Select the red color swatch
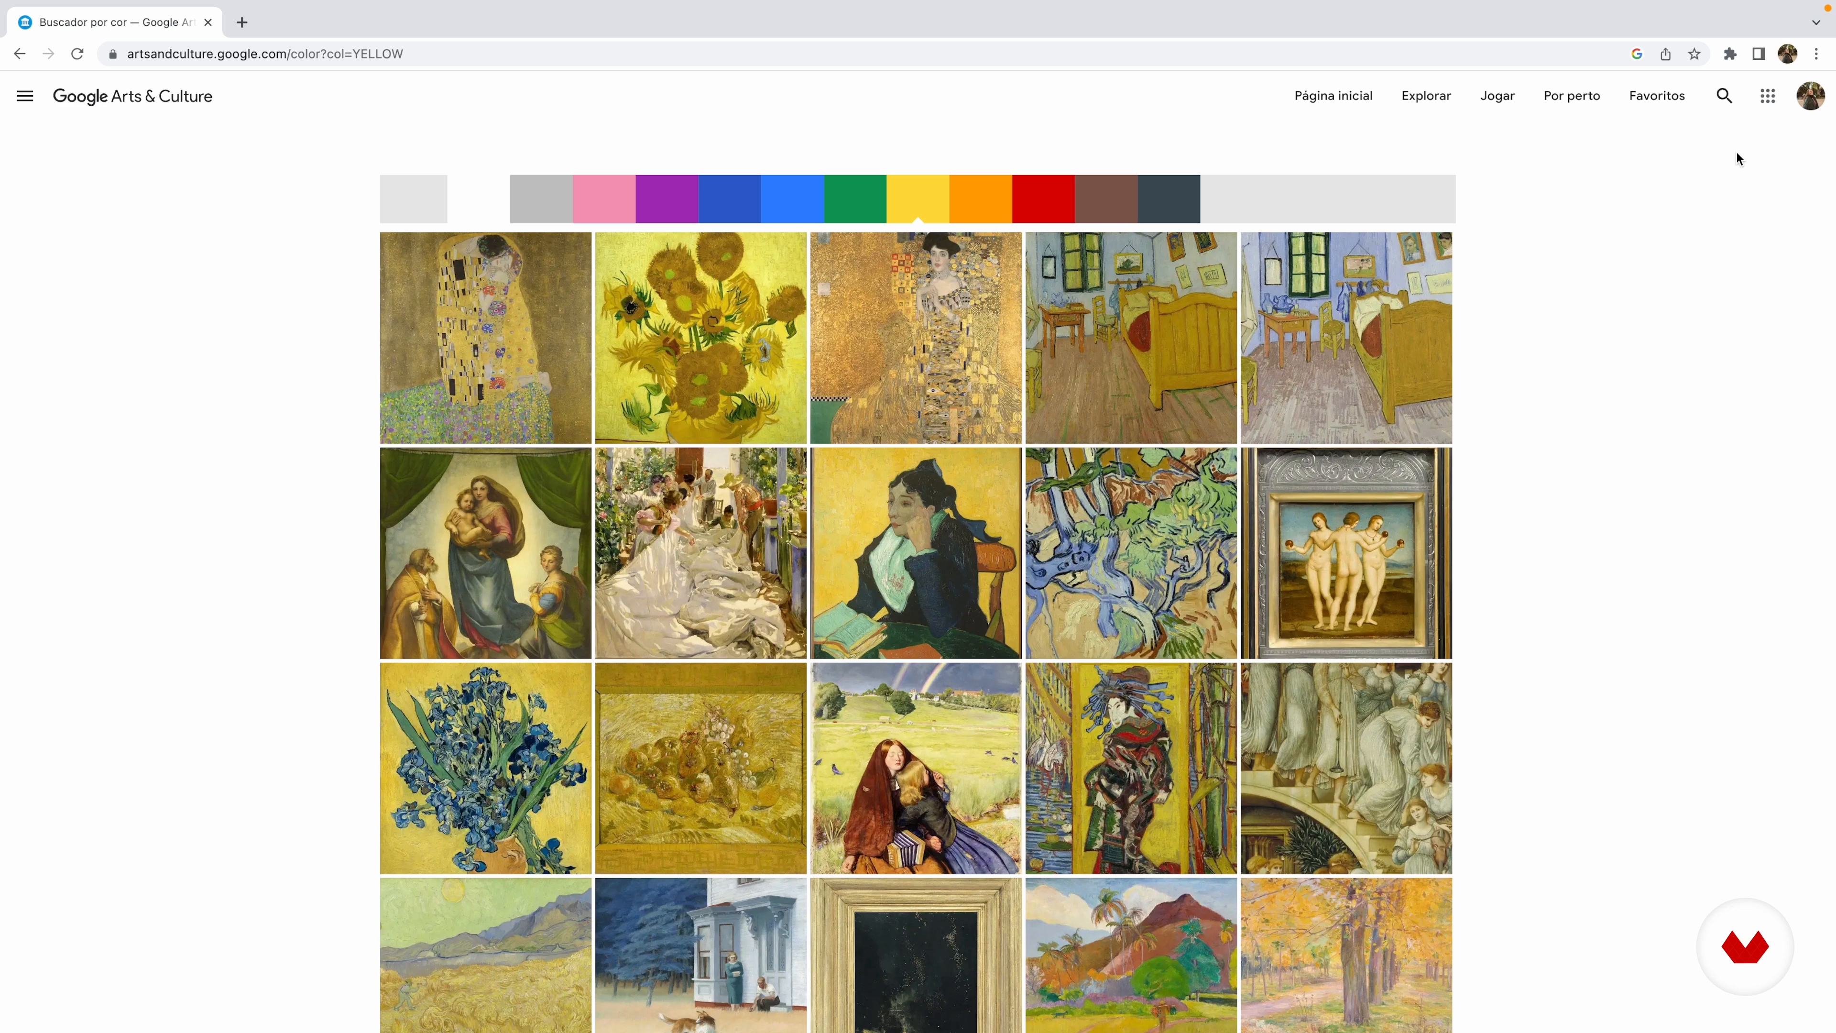The height and width of the screenshot is (1033, 1836). (x=1043, y=199)
